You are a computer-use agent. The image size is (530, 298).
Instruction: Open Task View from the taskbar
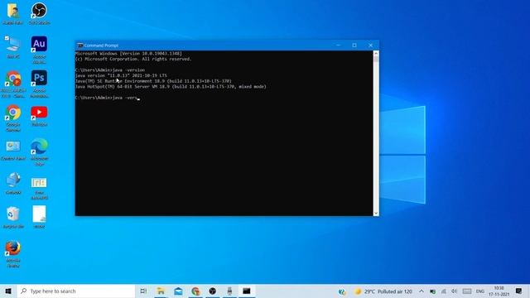(143, 291)
